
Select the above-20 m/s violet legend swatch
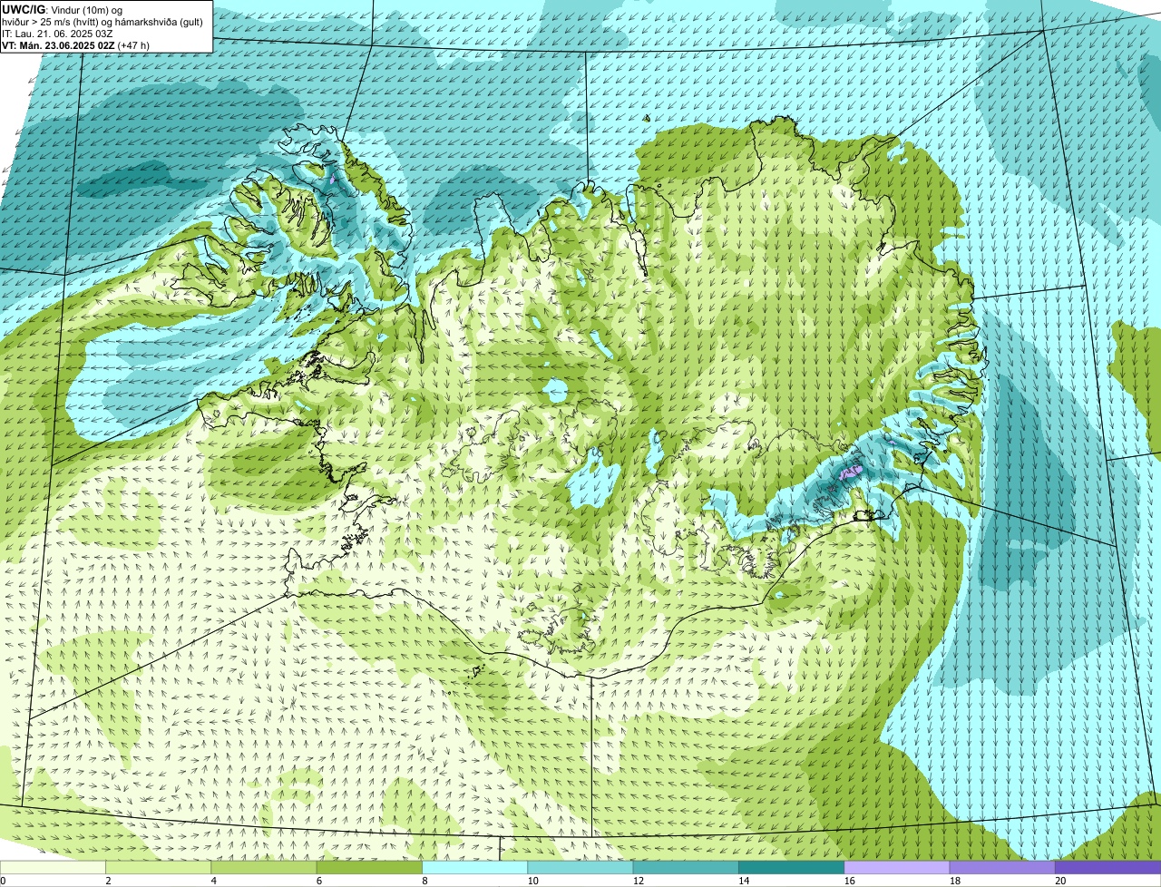point(1108,867)
